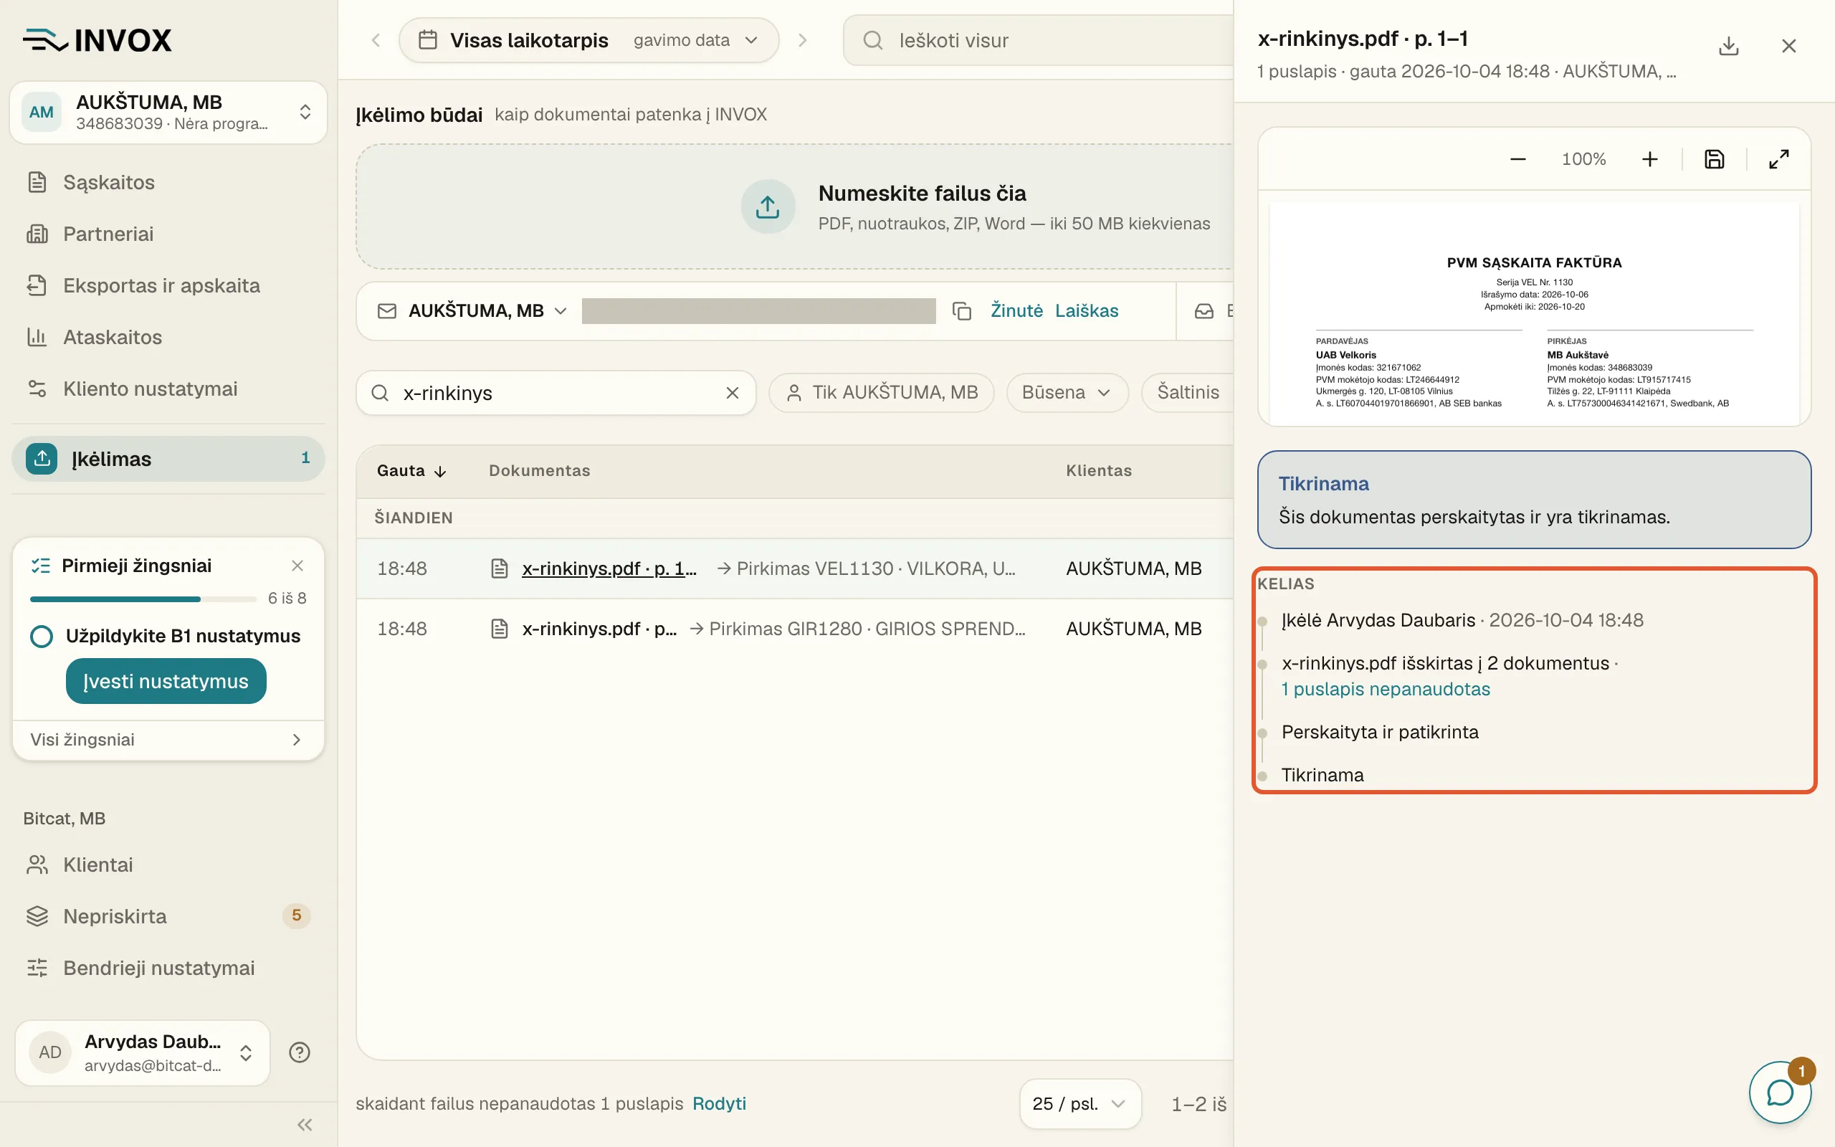Image resolution: width=1835 pixels, height=1147 pixels.
Task: Open Nepriskirta items
Action: click(168, 916)
